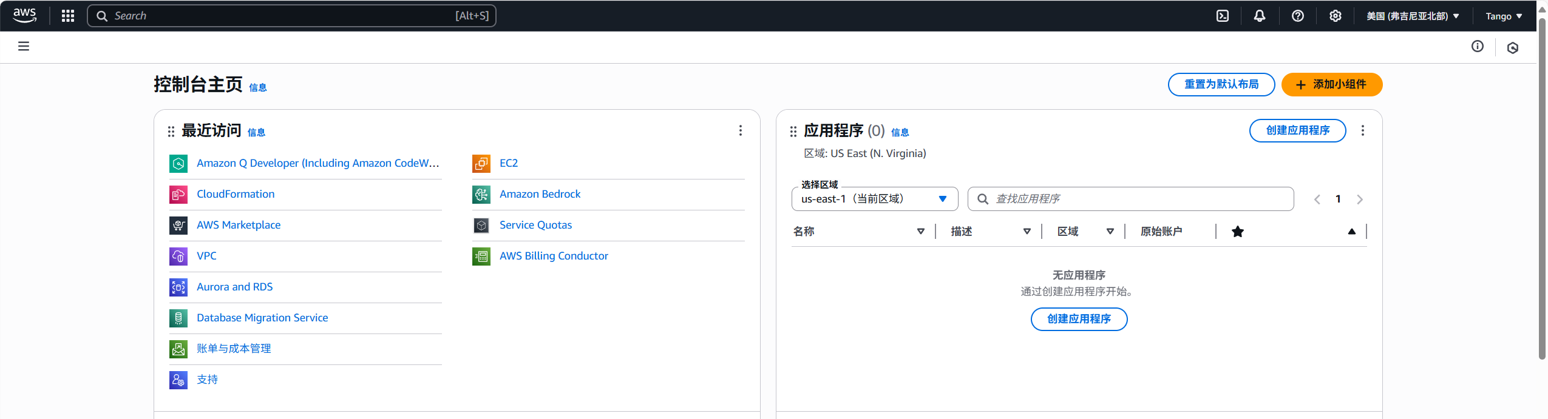Open 账单与成本管理 link
Image resolution: width=1548 pixels, height=419 pixels.
234,349
